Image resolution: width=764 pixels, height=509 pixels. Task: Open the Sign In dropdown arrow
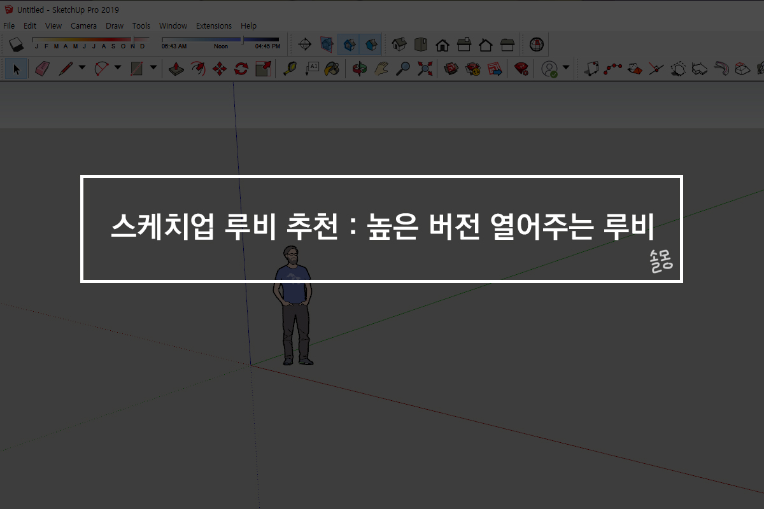pos(565,67)
